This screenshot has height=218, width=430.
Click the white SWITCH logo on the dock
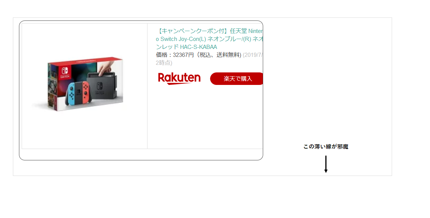coord(100,88)
